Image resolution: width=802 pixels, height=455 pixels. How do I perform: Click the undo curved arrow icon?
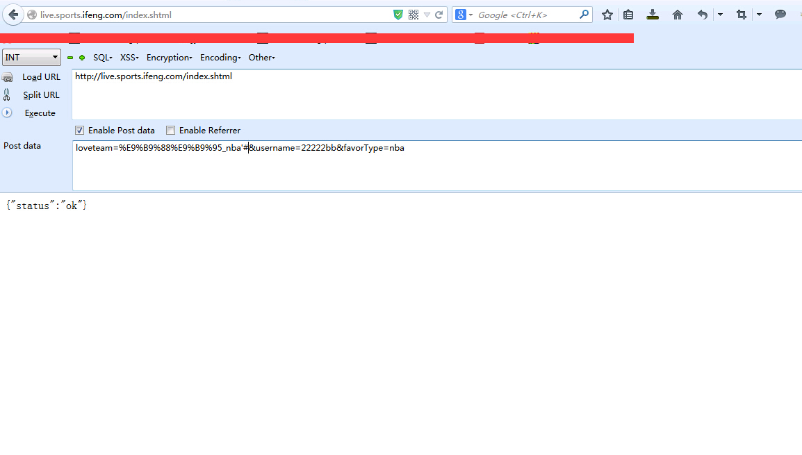[x=702, y=15]
